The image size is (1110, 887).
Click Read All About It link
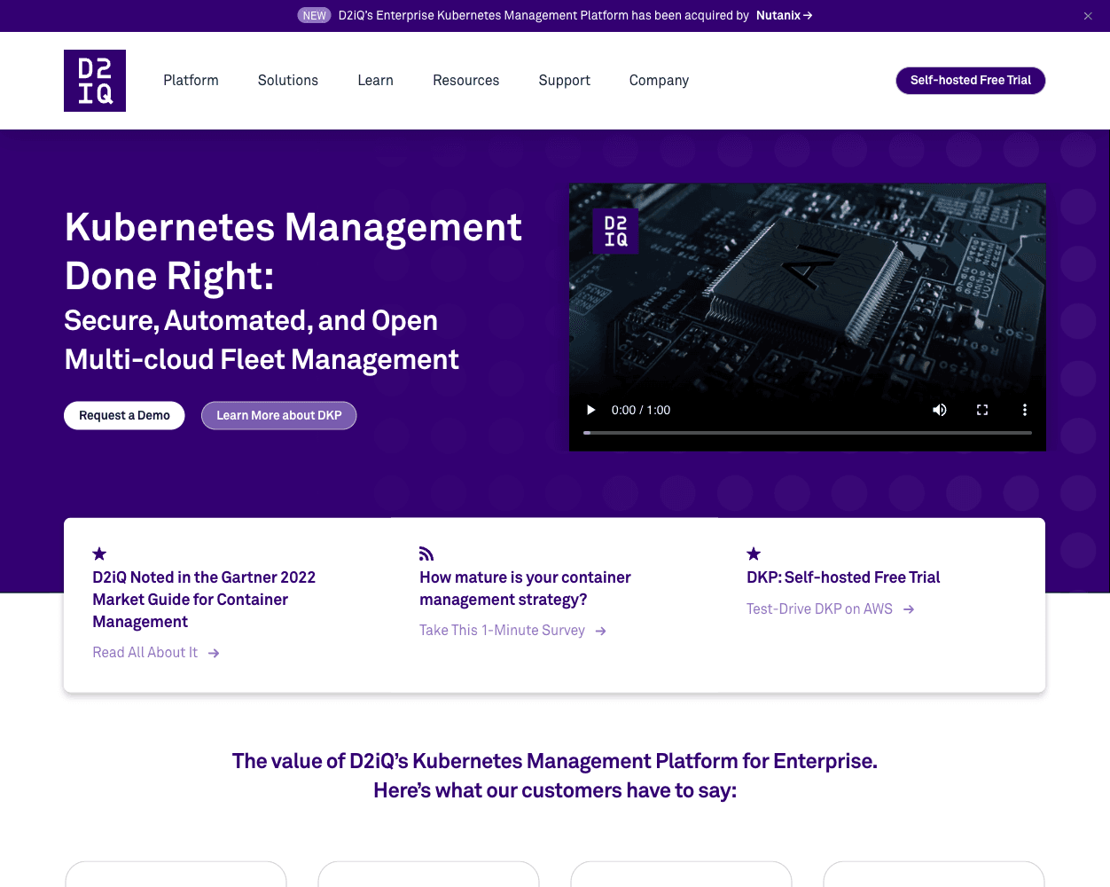(156, 653)
